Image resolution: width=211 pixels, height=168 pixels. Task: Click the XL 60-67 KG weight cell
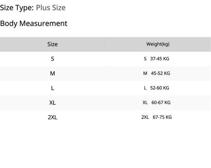pyautogui.click(x=158, y=103)
